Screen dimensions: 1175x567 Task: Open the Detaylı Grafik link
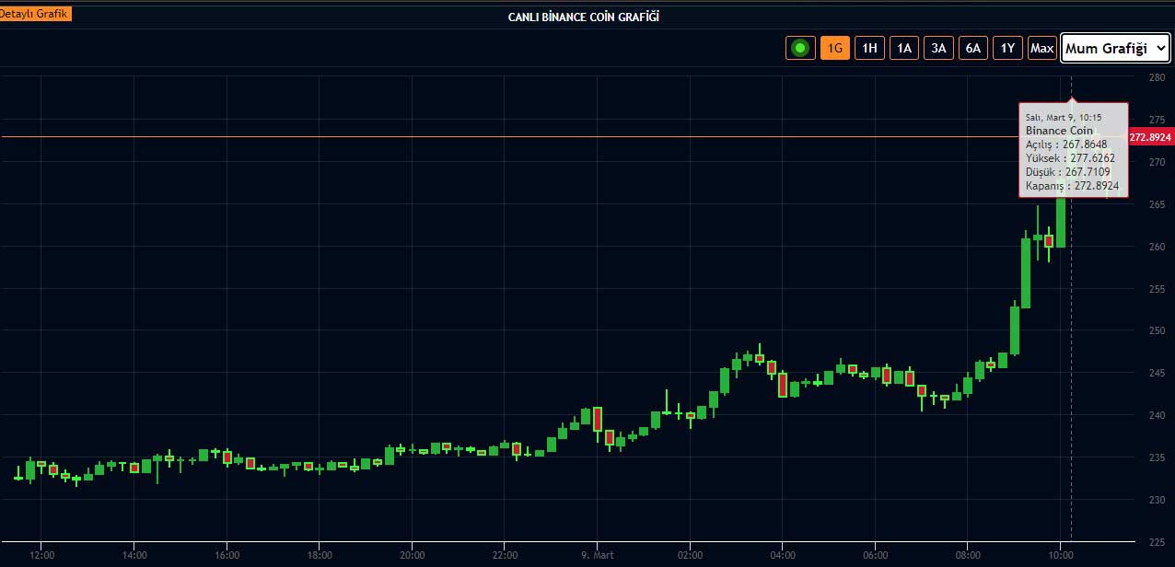coord(35,14)
